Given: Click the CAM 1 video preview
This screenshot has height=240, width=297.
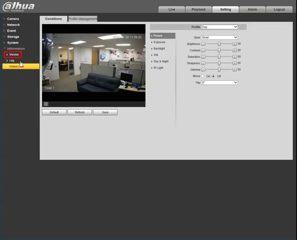Looking at the screenshot, I should [94, 63].
